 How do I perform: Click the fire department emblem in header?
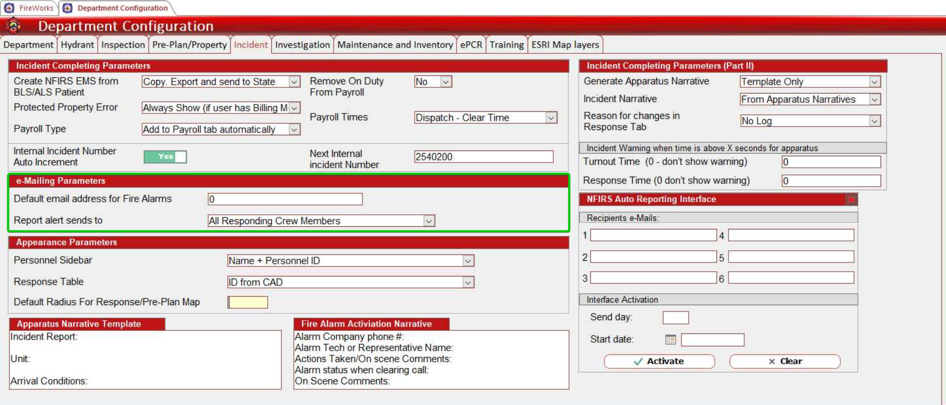(14, 26)
